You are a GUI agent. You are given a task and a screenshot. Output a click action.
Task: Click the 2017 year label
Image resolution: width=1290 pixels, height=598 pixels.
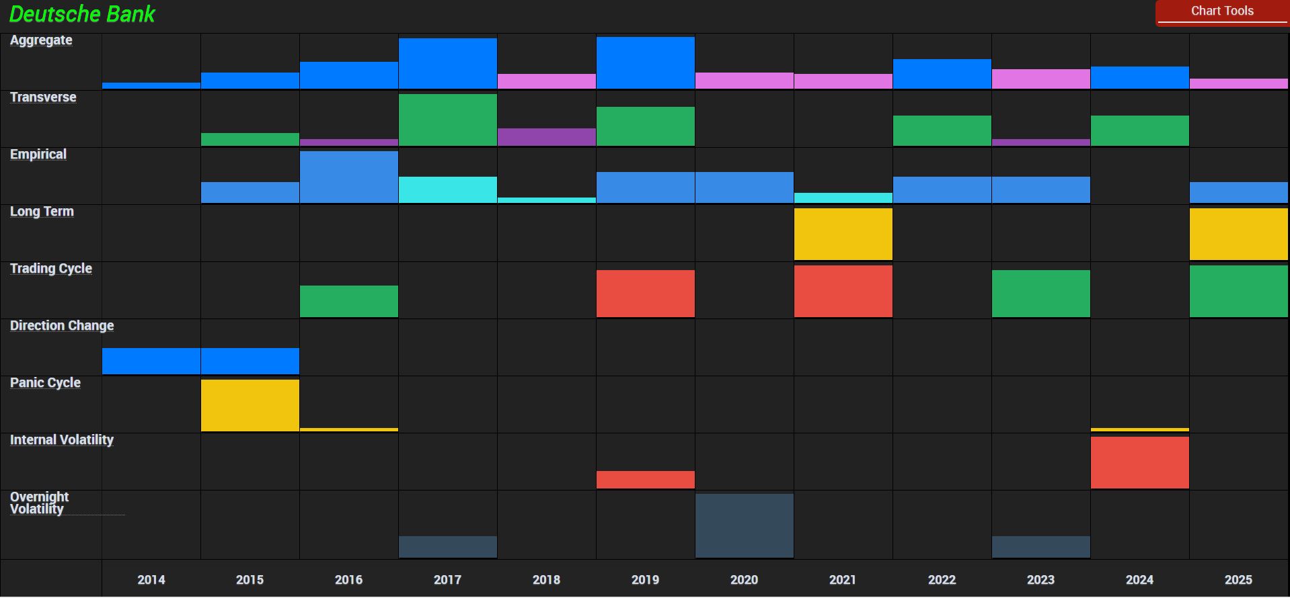pyautogui.click(x=447, y=580)
